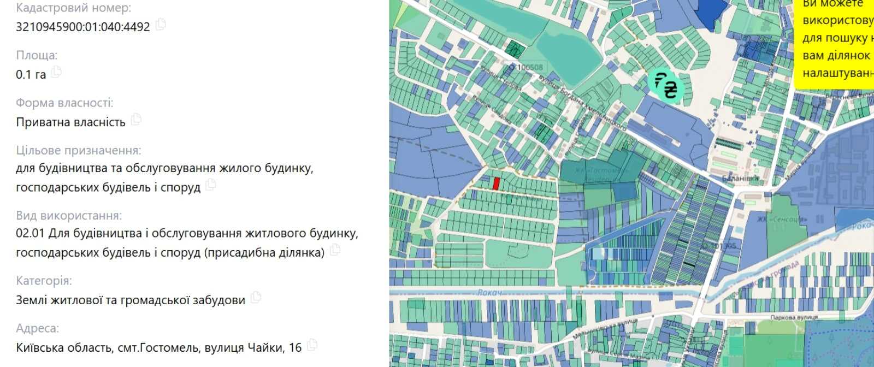
Task: Copy the Вид використання 02.01 text
Action: (335, 250)
